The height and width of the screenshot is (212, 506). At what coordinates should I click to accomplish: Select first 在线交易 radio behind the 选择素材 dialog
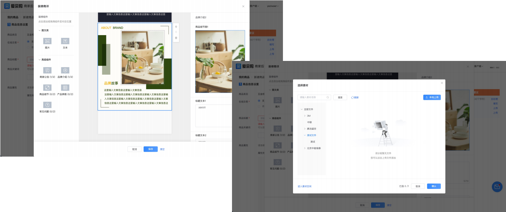click(x=259, y=101)
